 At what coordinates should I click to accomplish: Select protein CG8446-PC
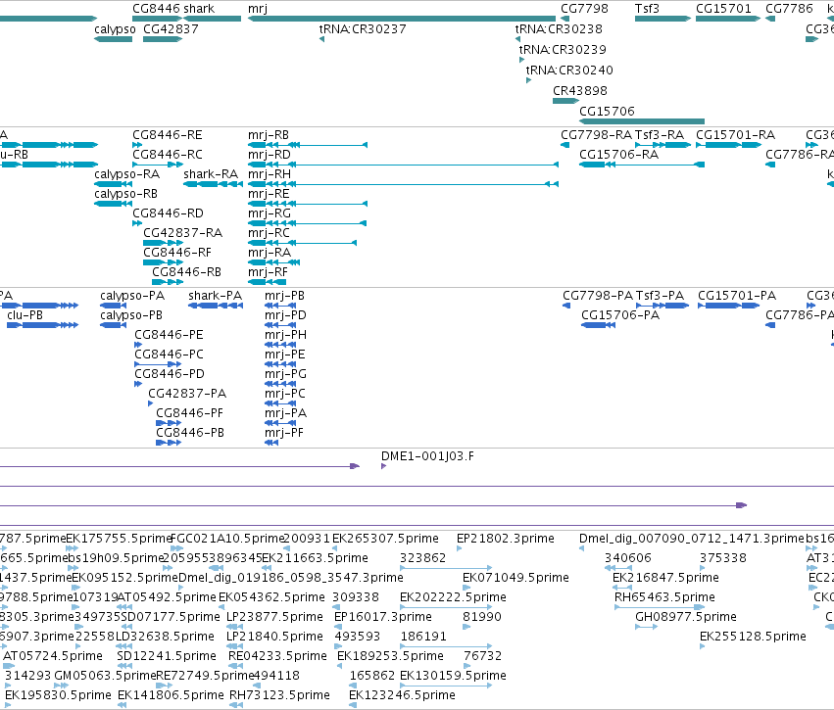(158, 364)
